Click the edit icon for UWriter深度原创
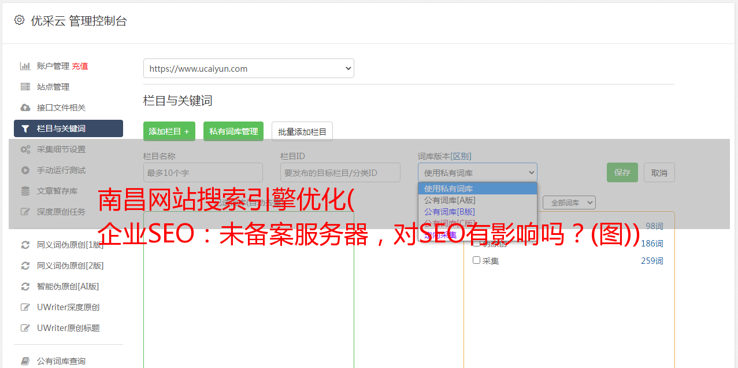Screen dimensions: 738x368 pyautogui.click(x=25, y=307)
